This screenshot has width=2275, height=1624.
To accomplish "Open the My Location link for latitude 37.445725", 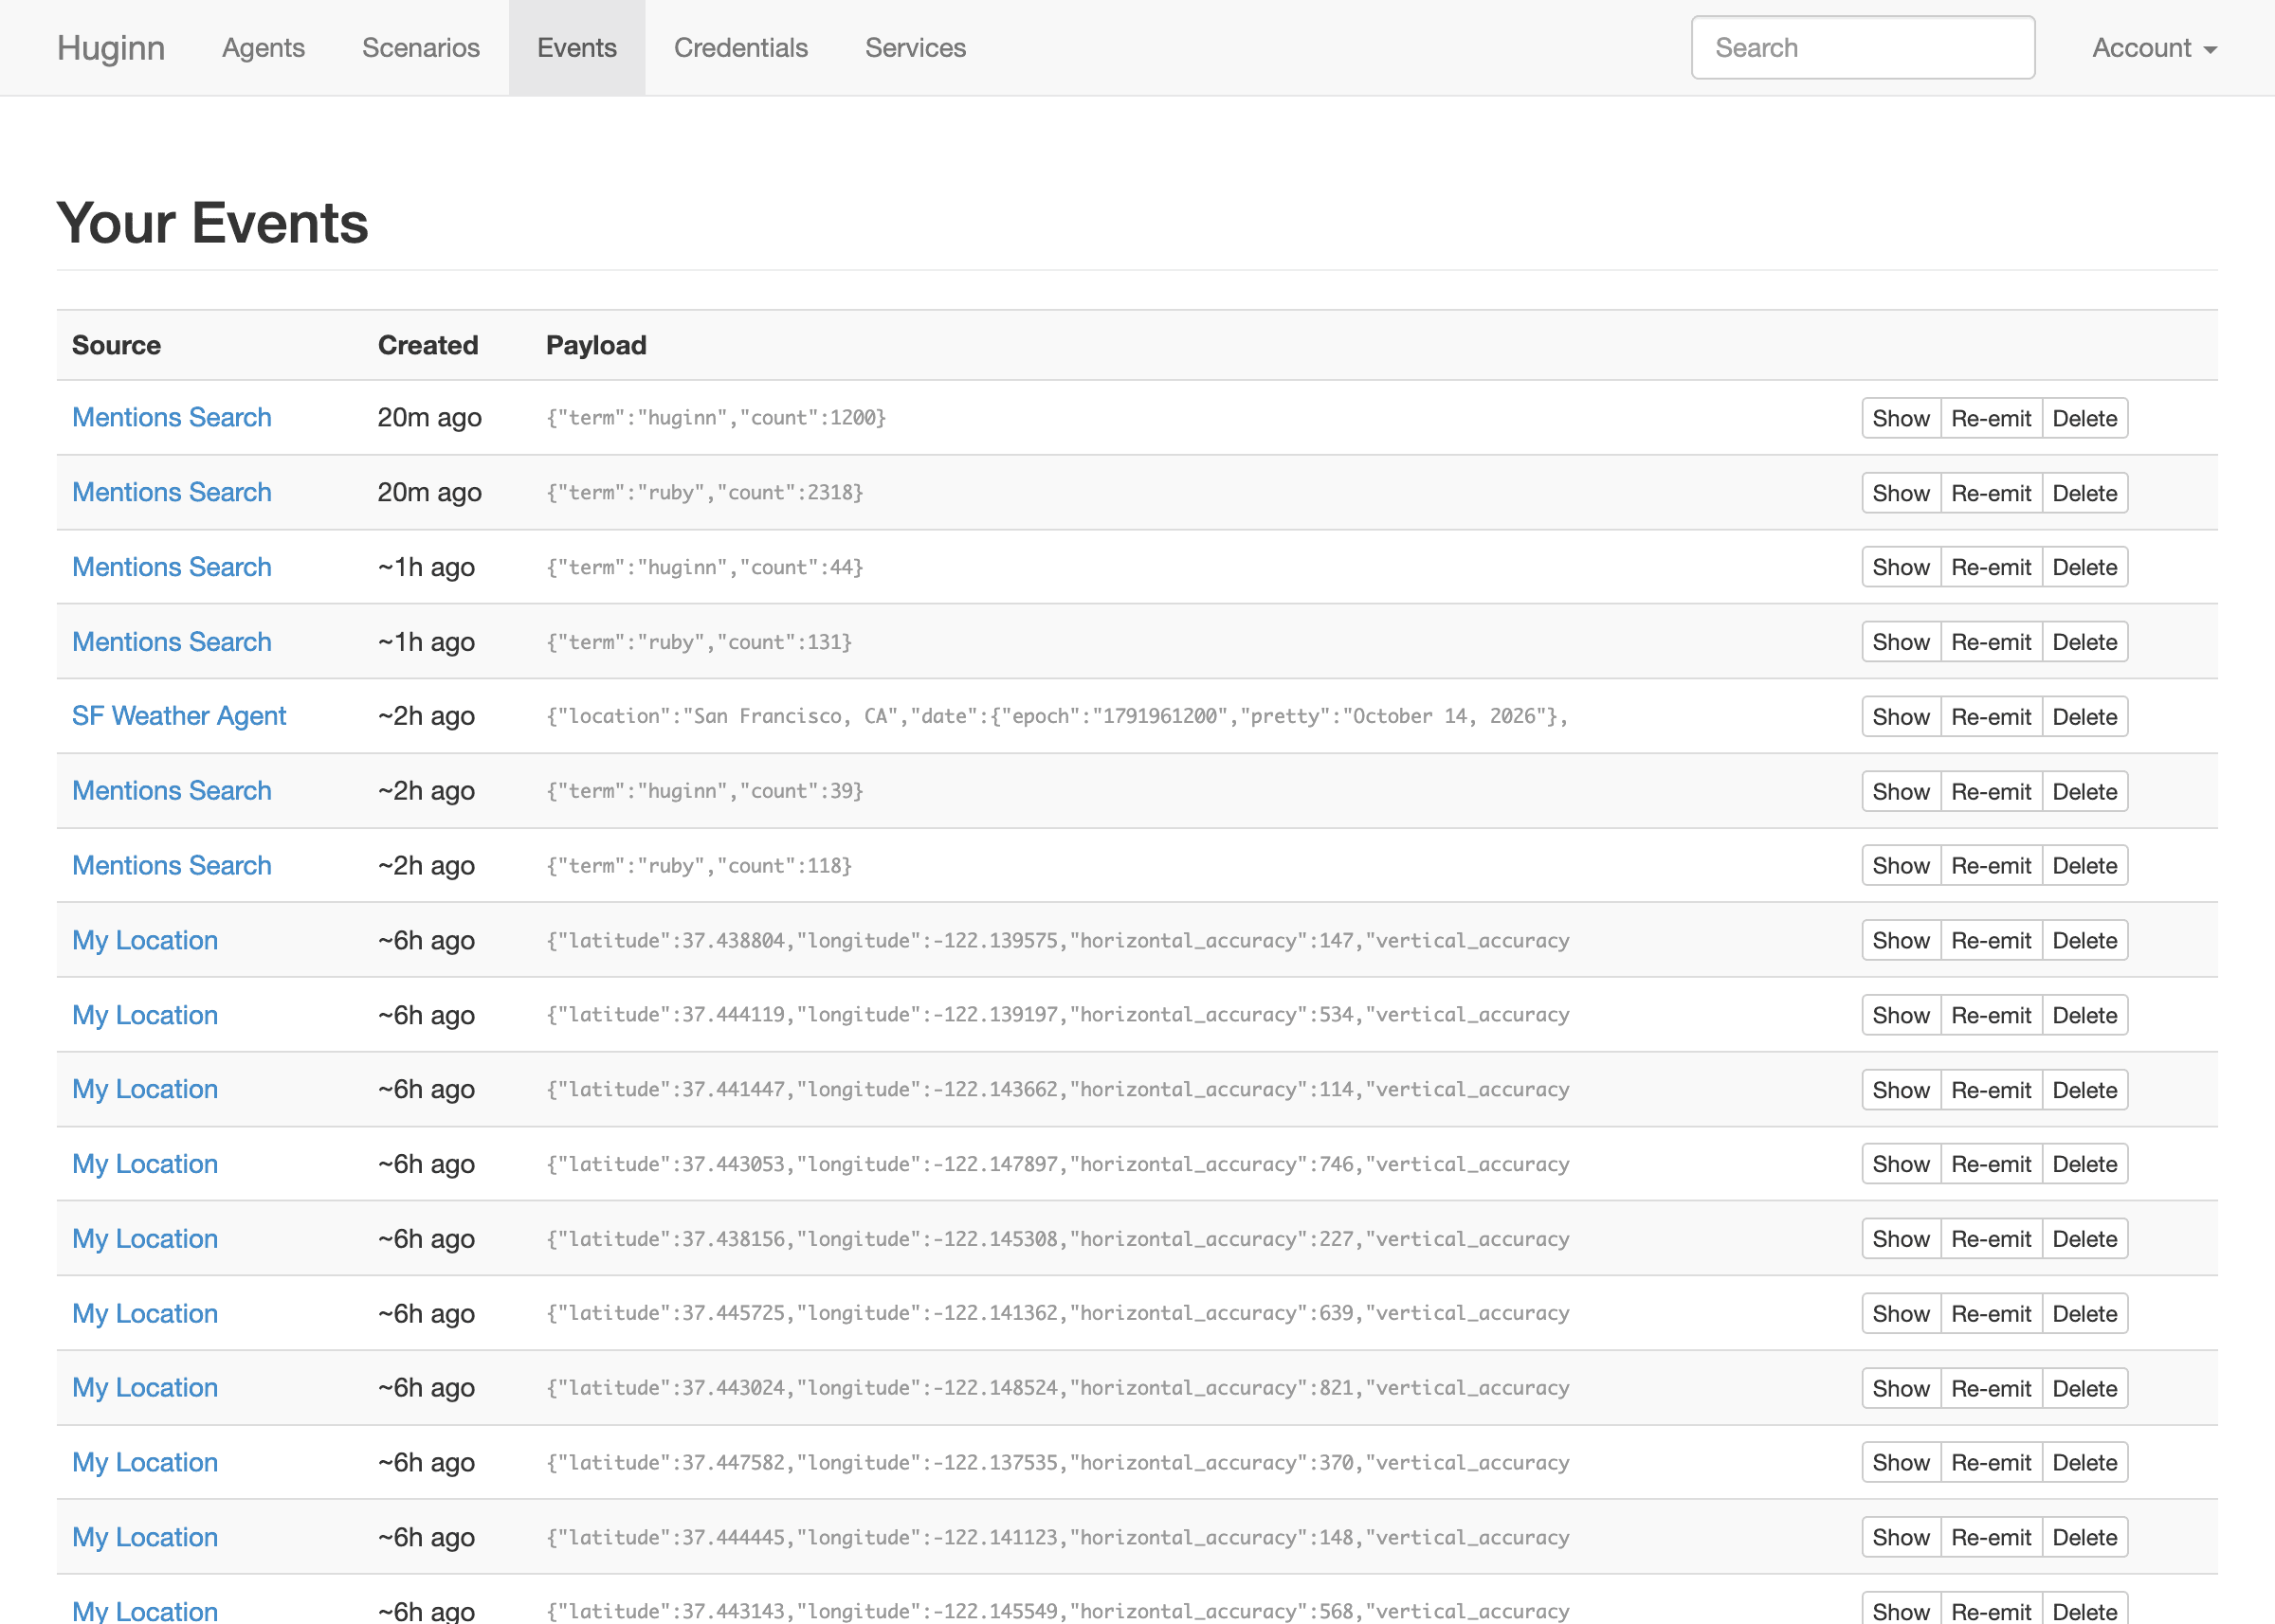I will (145, 1313).
